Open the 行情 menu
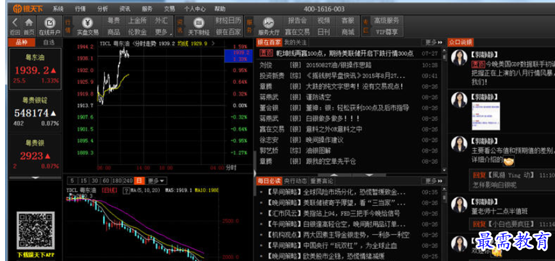 (x=80, y=9)
